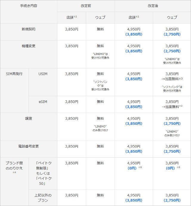Select the 改定前 header cell
The width and height of the screenshot is (191, 206).
(x=86, y=6)
